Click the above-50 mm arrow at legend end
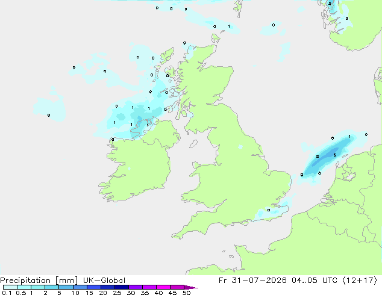 pyautogui.click(x=191, y=287)
